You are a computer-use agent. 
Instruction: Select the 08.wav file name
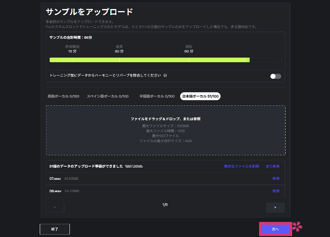pyautogui.click(x=55, y=191)
